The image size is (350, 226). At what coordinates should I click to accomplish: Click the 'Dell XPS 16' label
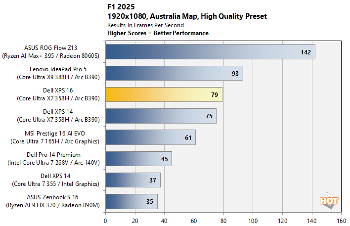click(x=58, y=90)
